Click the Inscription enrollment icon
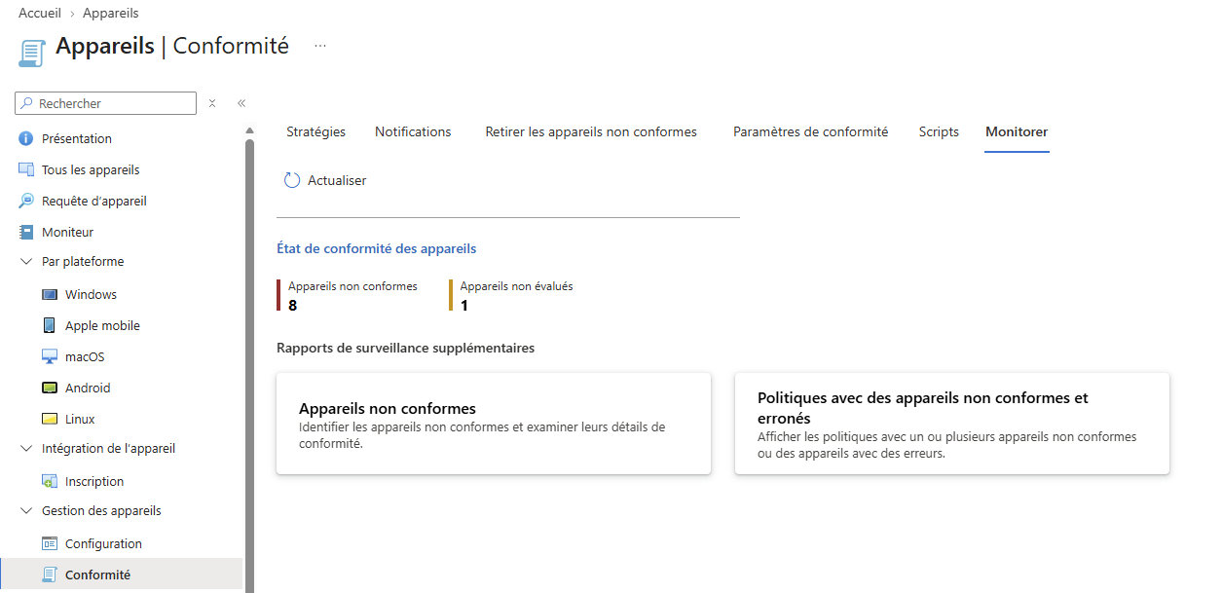This screenshot has height=593, width=1222. point(50,481)
